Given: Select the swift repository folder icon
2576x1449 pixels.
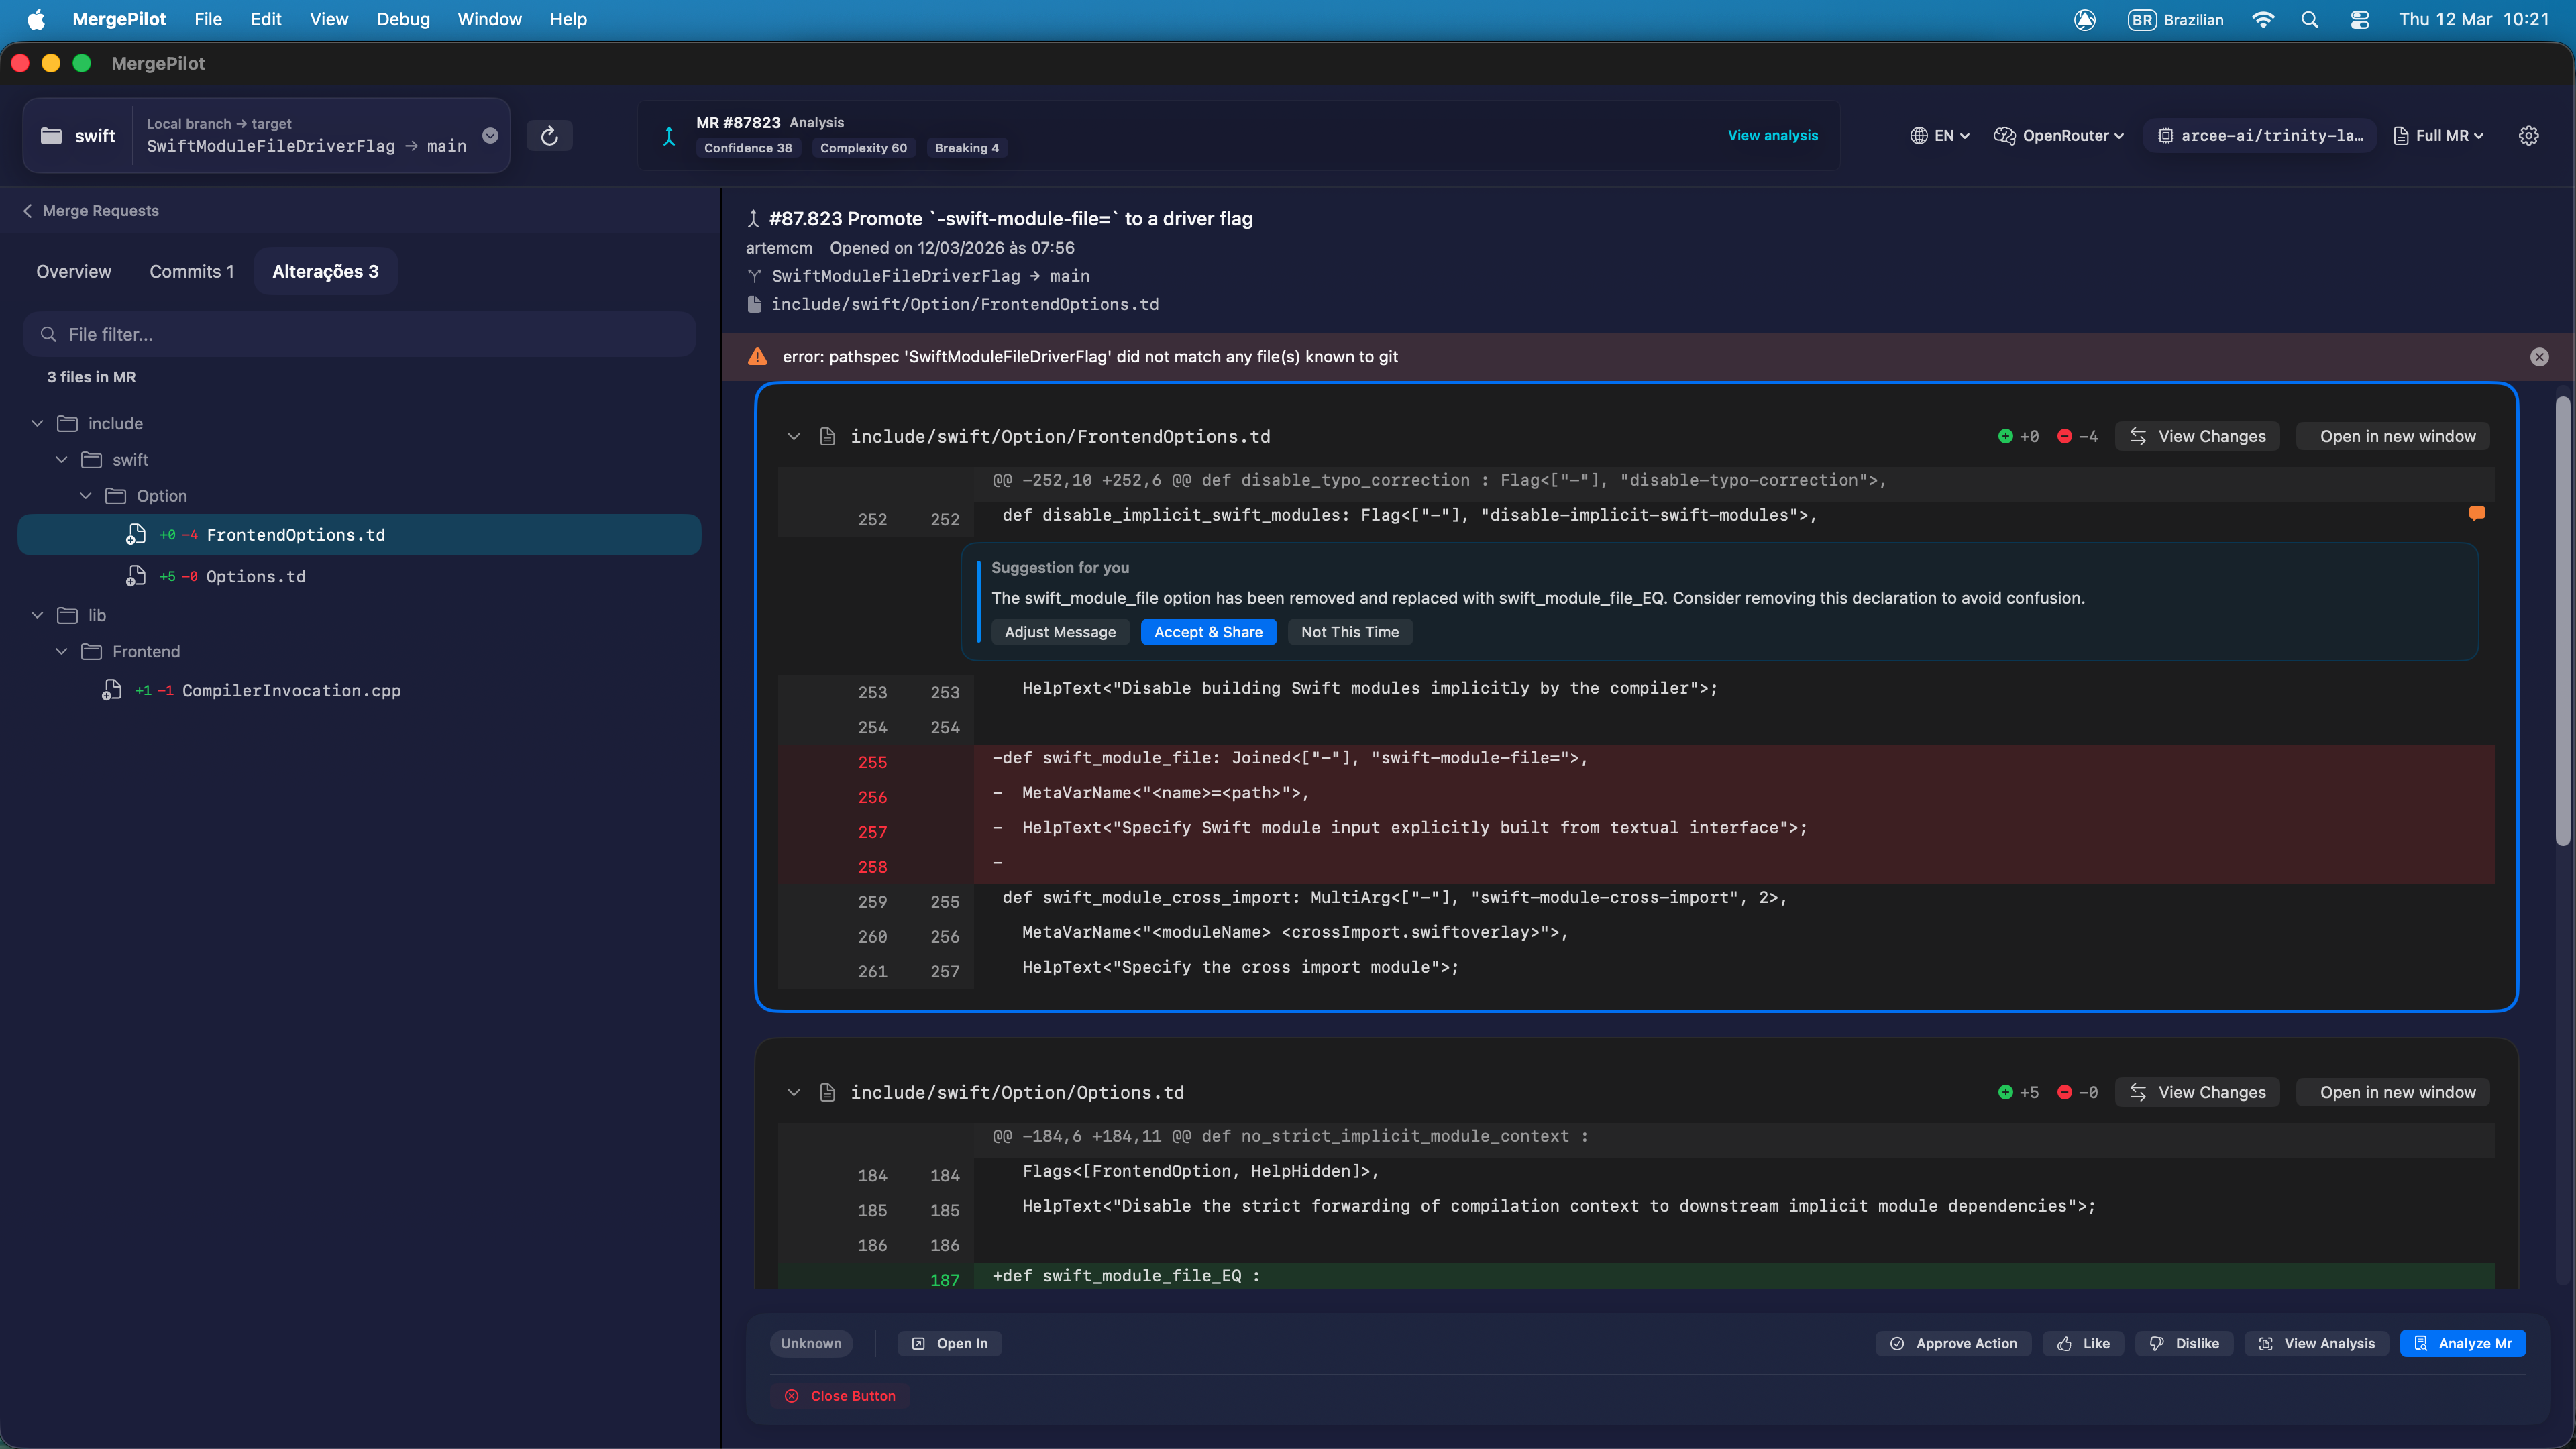Looking at the screenshot, I should click(51, 136).
